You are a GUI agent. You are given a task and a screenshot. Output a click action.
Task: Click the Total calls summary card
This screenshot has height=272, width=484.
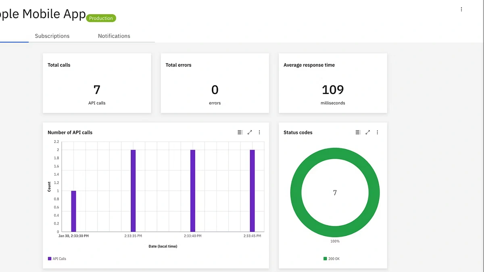point(97,83)
